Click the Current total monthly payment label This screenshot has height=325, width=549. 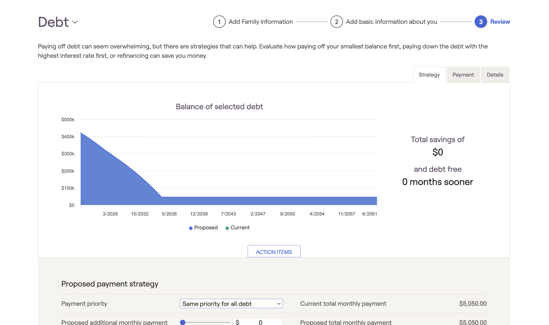click(343, 304)
